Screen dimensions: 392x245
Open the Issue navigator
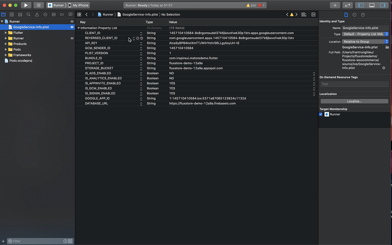click(x=37, y=14)
